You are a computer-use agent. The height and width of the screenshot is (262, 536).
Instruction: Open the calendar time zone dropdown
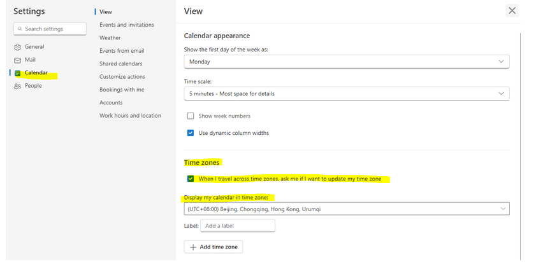(346, 209)
